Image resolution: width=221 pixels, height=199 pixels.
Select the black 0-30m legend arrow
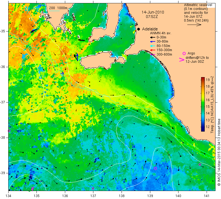(x=152, y=37)
